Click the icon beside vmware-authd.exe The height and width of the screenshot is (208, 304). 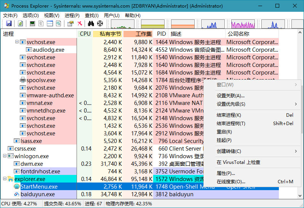(x=23, y=95)
